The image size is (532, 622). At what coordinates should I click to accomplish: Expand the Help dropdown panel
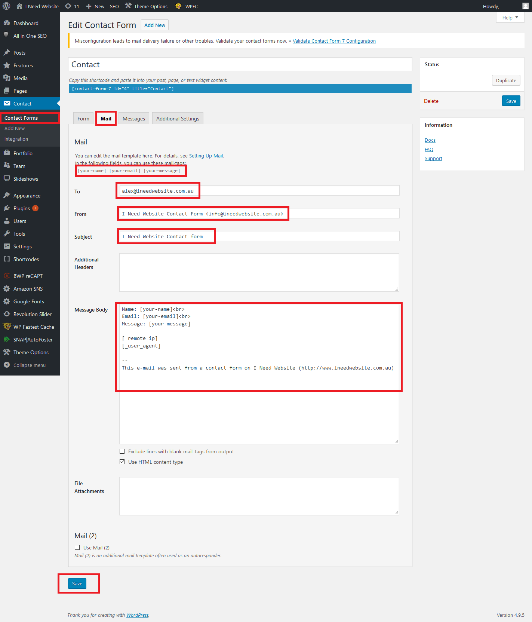(x=510, y=18)
